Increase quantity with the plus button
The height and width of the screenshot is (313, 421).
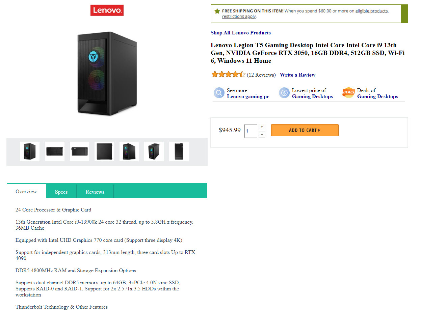262,127
